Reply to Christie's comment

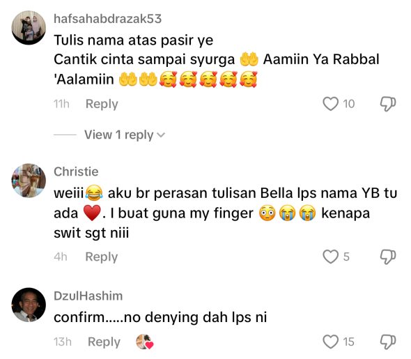[102, 257]
